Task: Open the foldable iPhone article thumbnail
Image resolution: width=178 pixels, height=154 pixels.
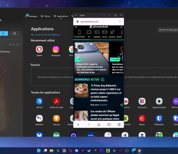Action: pos(81,115)
